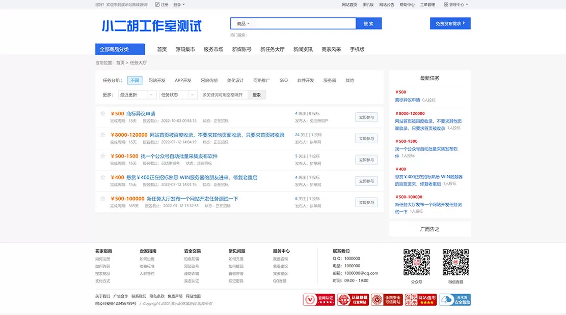The height and width of the screenshot is (315, 566).
Task: Focus the 多关键词 keyword input
Action: click(224, 94)
